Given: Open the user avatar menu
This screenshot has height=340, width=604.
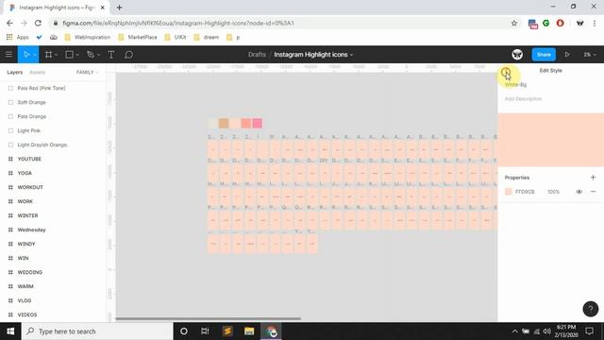Looking at the screenshot, I should 517,55.
